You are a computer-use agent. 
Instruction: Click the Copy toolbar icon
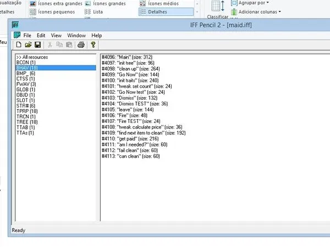[59, 44]
